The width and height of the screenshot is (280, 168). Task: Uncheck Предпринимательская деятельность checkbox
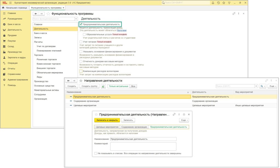[81, 24]
